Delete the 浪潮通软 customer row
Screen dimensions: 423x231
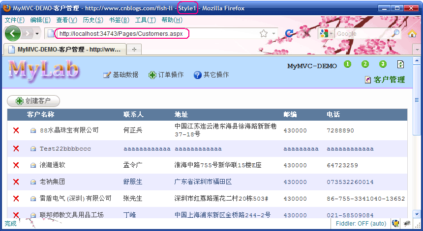16,165
